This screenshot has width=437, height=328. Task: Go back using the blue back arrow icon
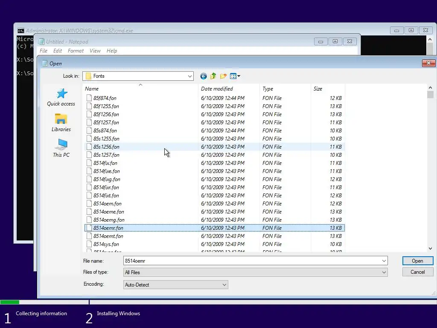tap(204, 76)
